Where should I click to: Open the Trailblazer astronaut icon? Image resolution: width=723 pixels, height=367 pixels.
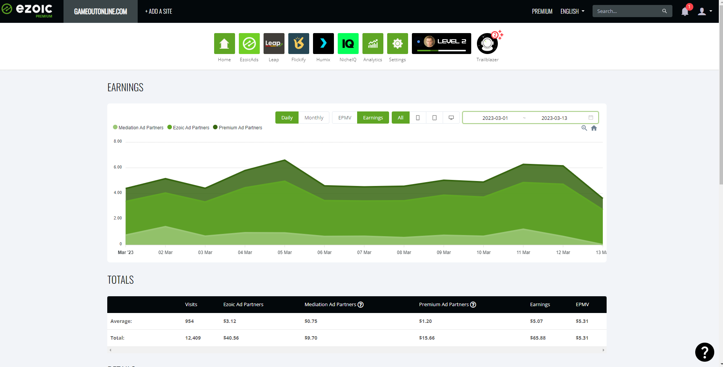click(x=487, y=43)
